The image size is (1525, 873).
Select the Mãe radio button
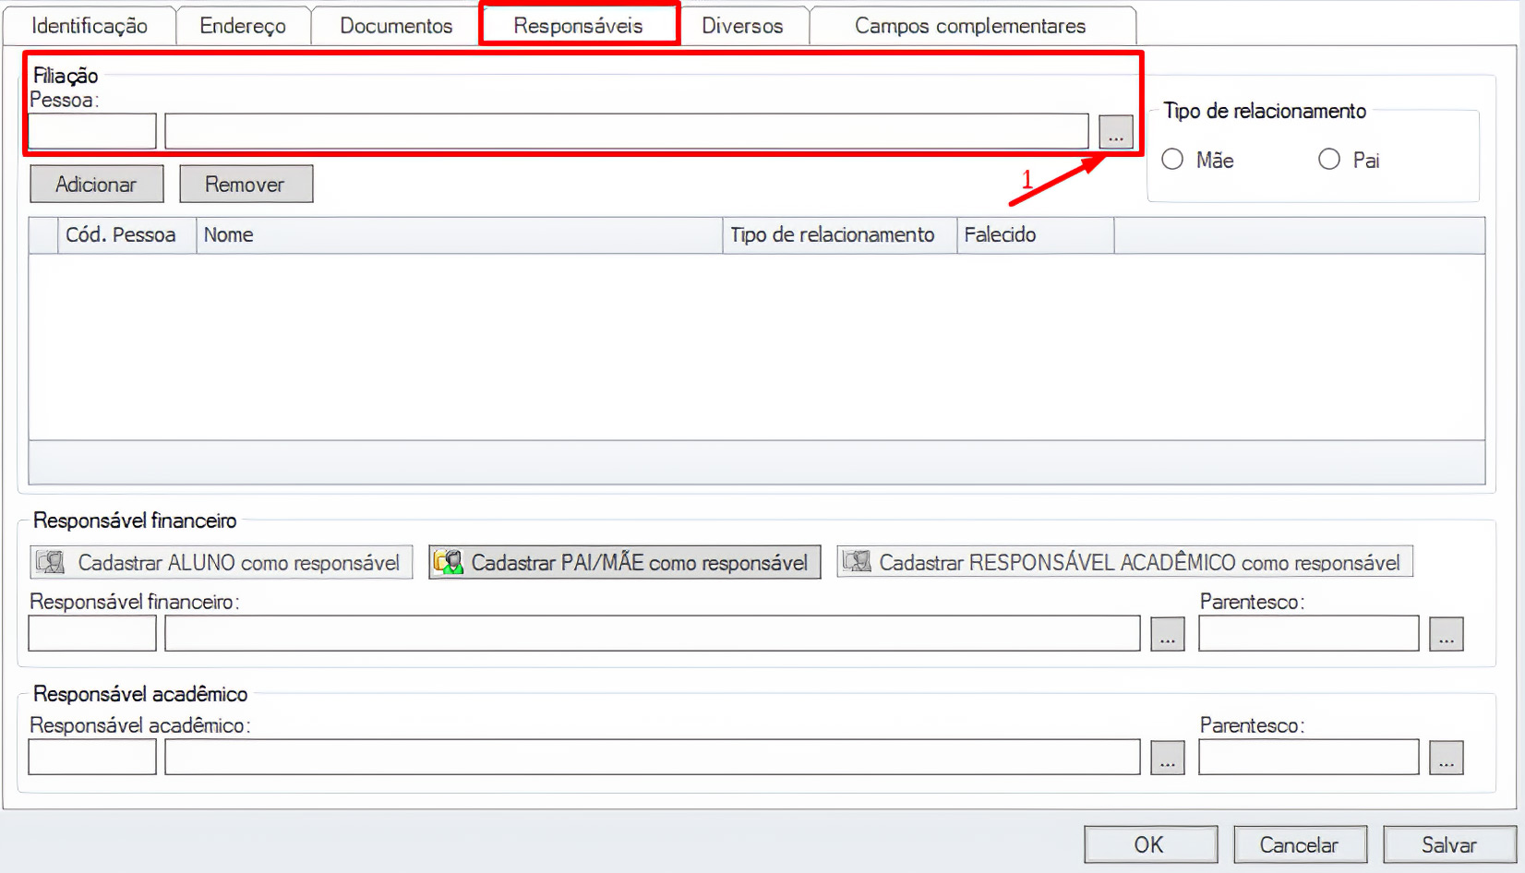[x=1172, y=160]
